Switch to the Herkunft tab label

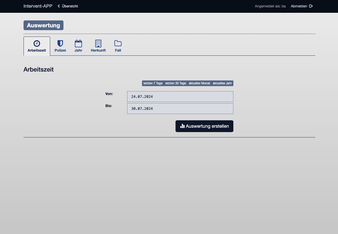(98, 50)
